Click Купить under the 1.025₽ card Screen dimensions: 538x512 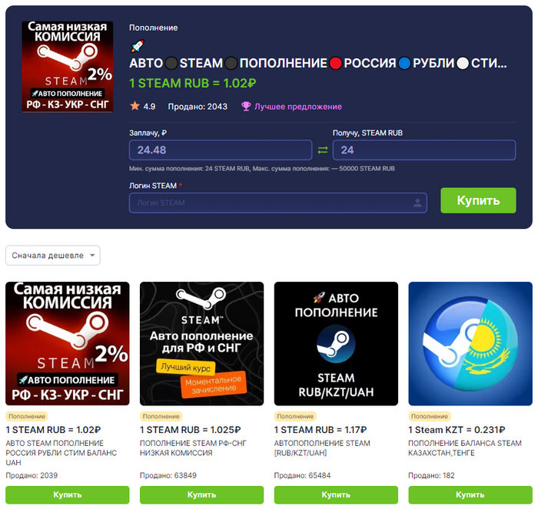201,494
